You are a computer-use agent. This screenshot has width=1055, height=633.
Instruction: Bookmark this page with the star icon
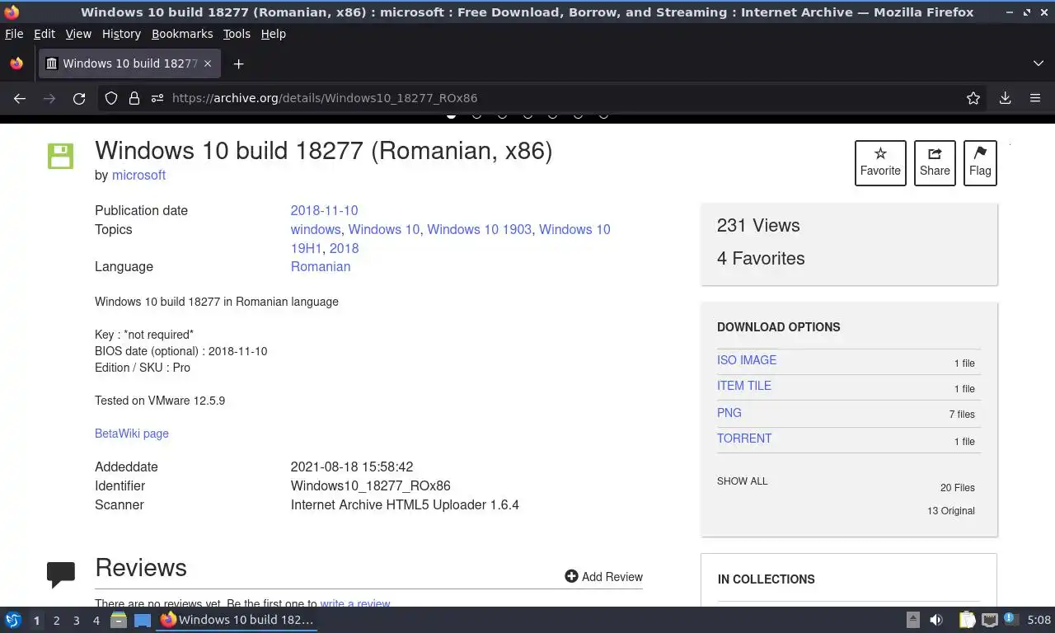coord(973,98)
